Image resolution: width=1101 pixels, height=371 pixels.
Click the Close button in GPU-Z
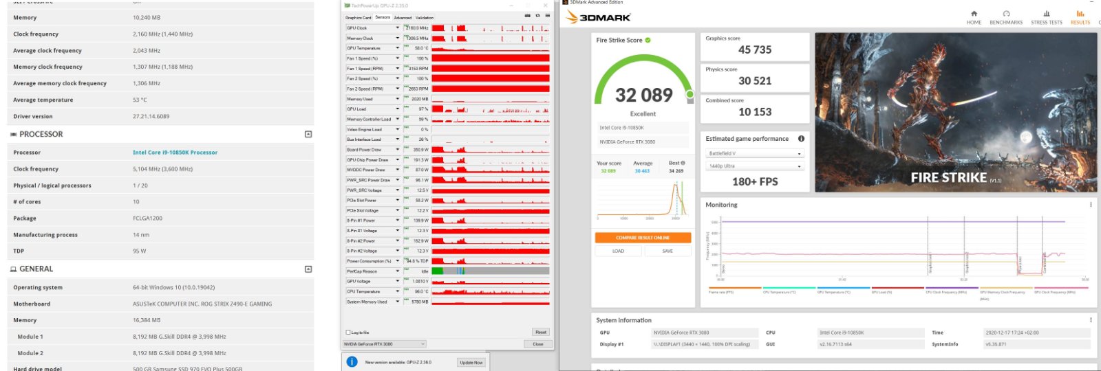click(x=538, y=344)
